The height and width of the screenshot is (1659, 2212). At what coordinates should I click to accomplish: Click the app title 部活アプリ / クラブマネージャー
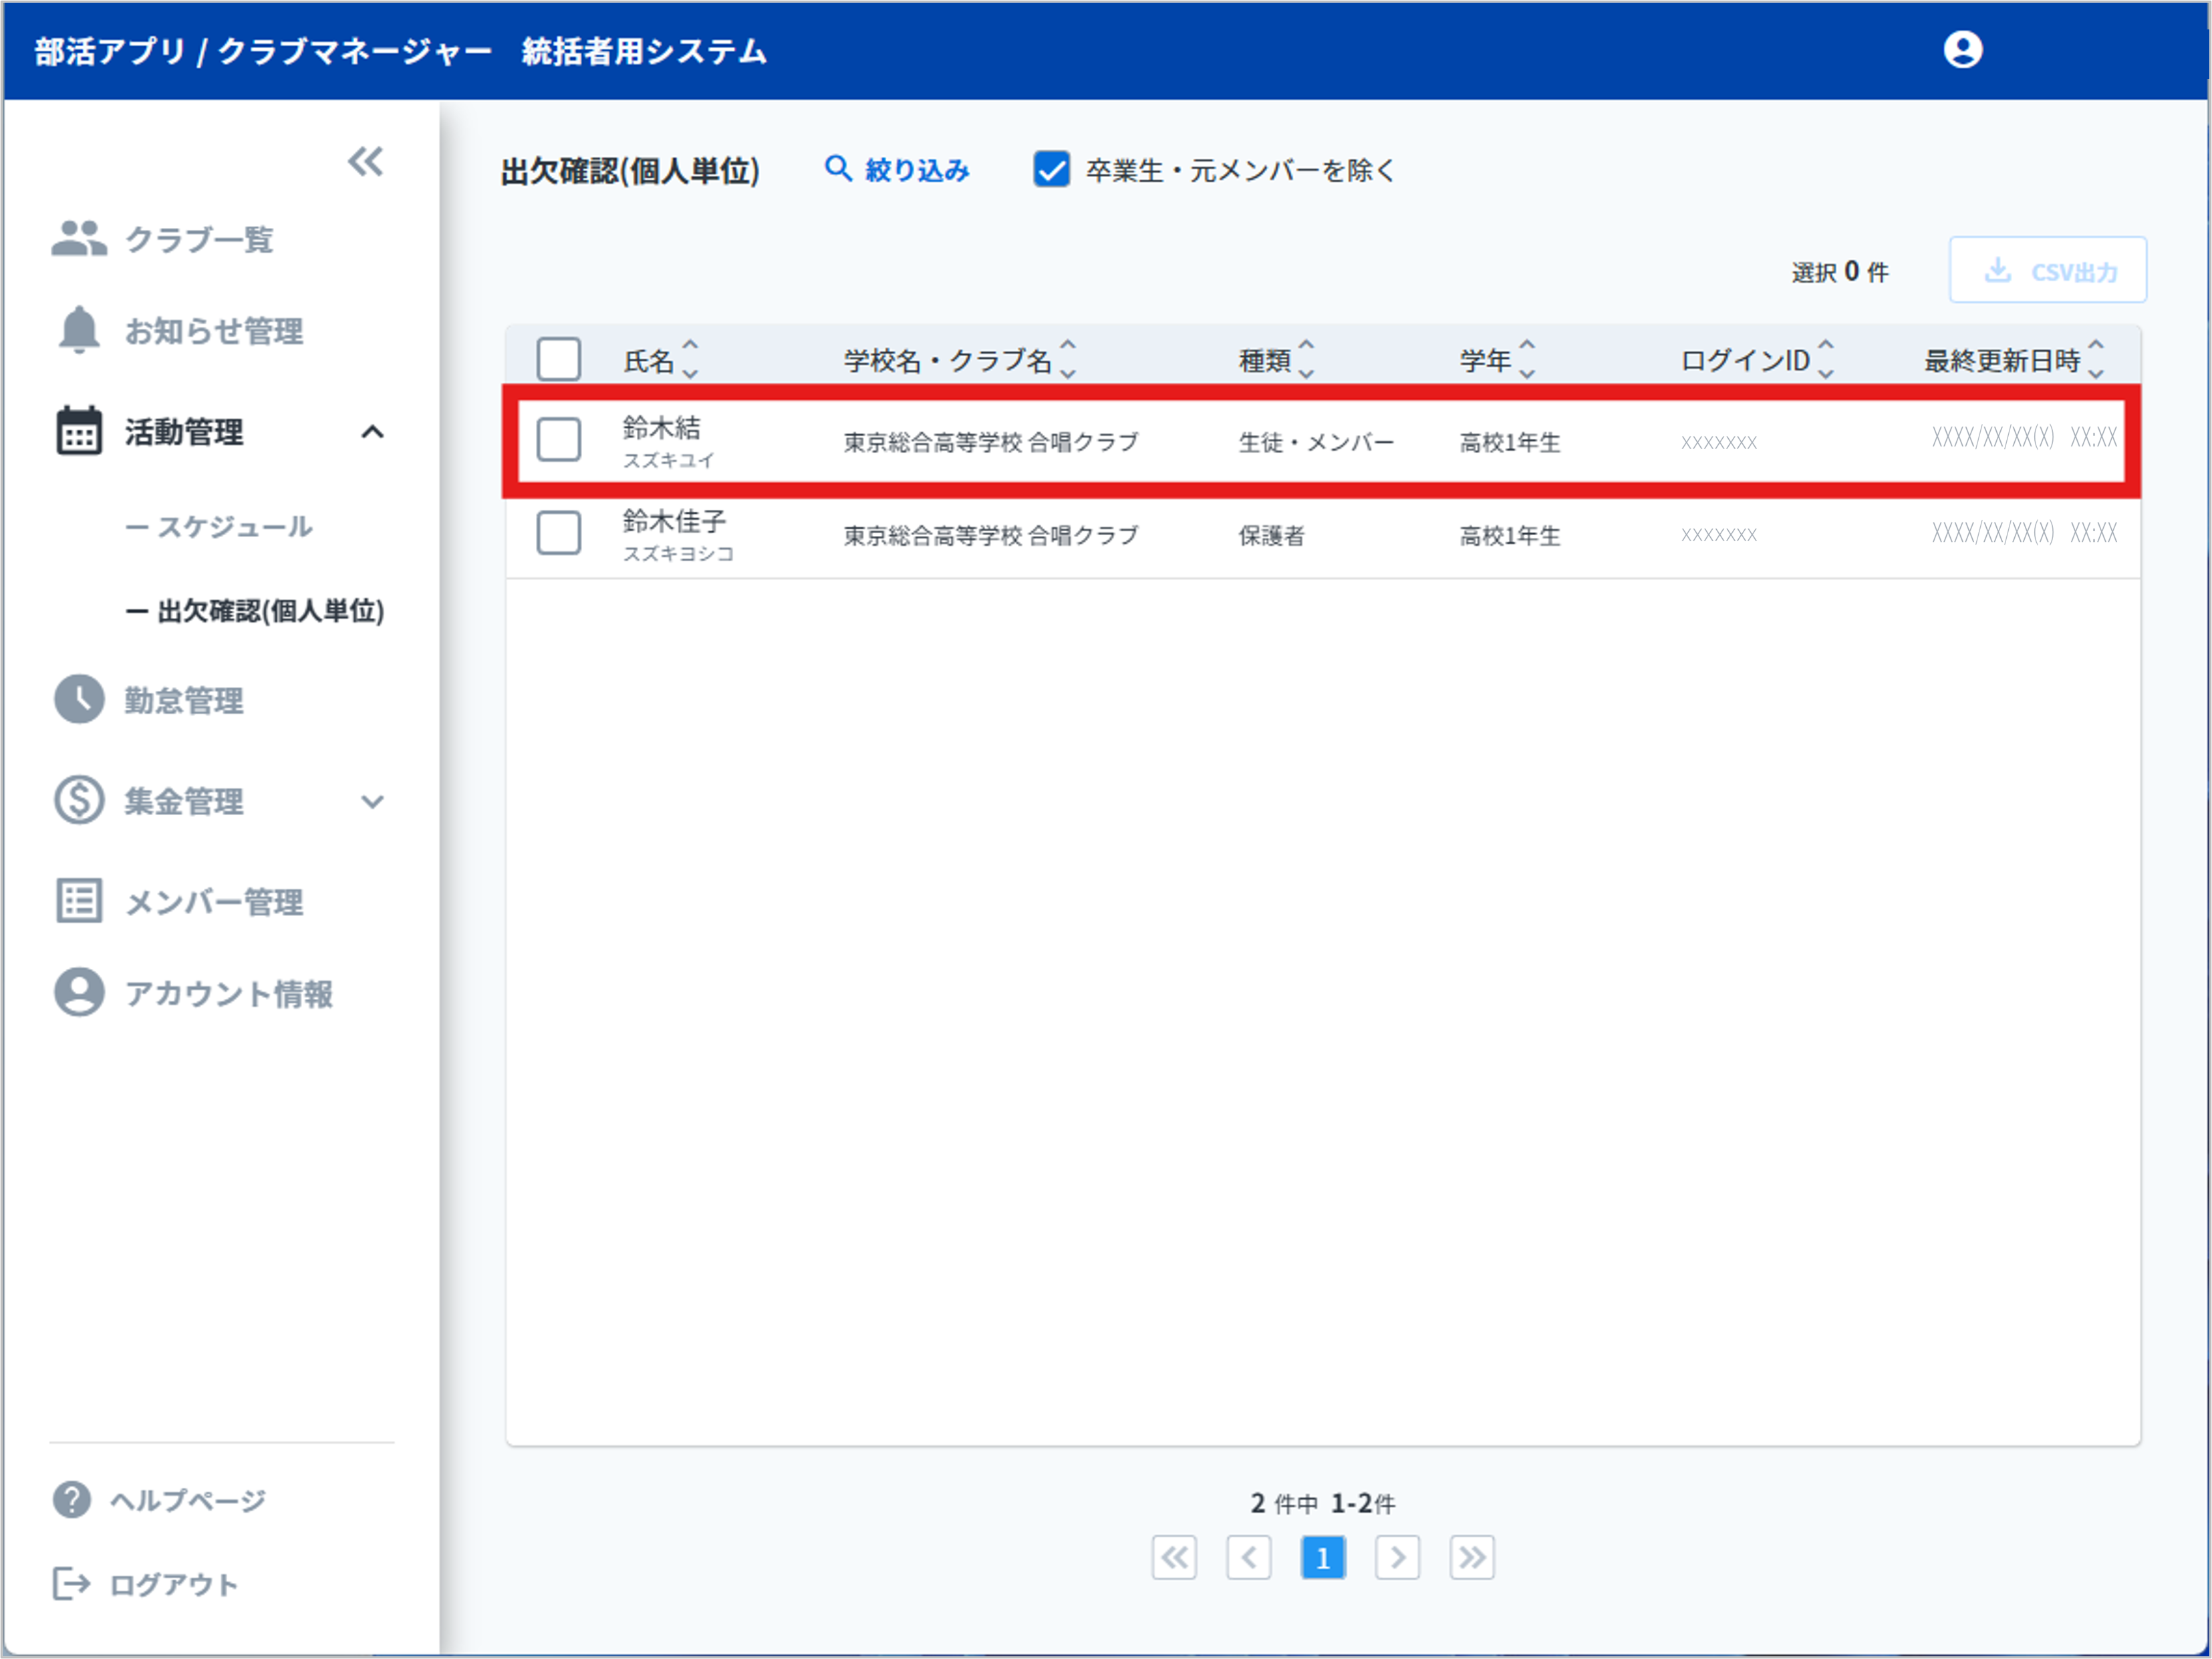pos(263,50)
